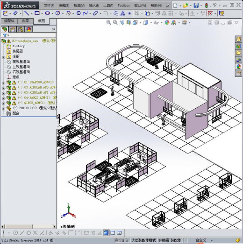Click the Save icon in top toolbar

(196, 6)
